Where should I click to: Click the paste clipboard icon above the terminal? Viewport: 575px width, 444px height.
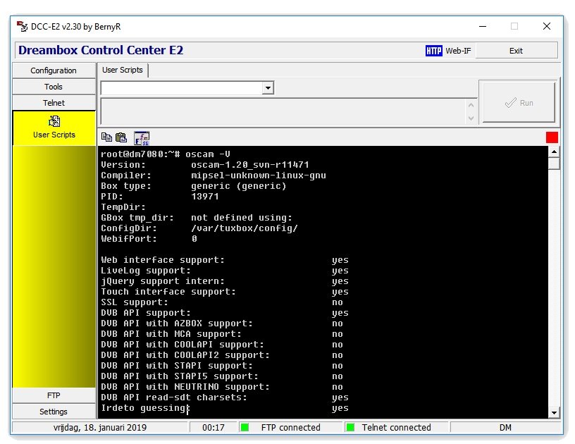pyautogui.click(x=121, y=137)
